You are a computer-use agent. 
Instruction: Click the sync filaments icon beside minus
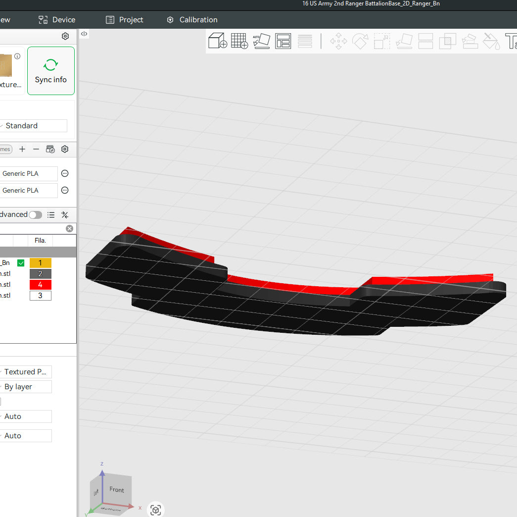click(50, 149)
